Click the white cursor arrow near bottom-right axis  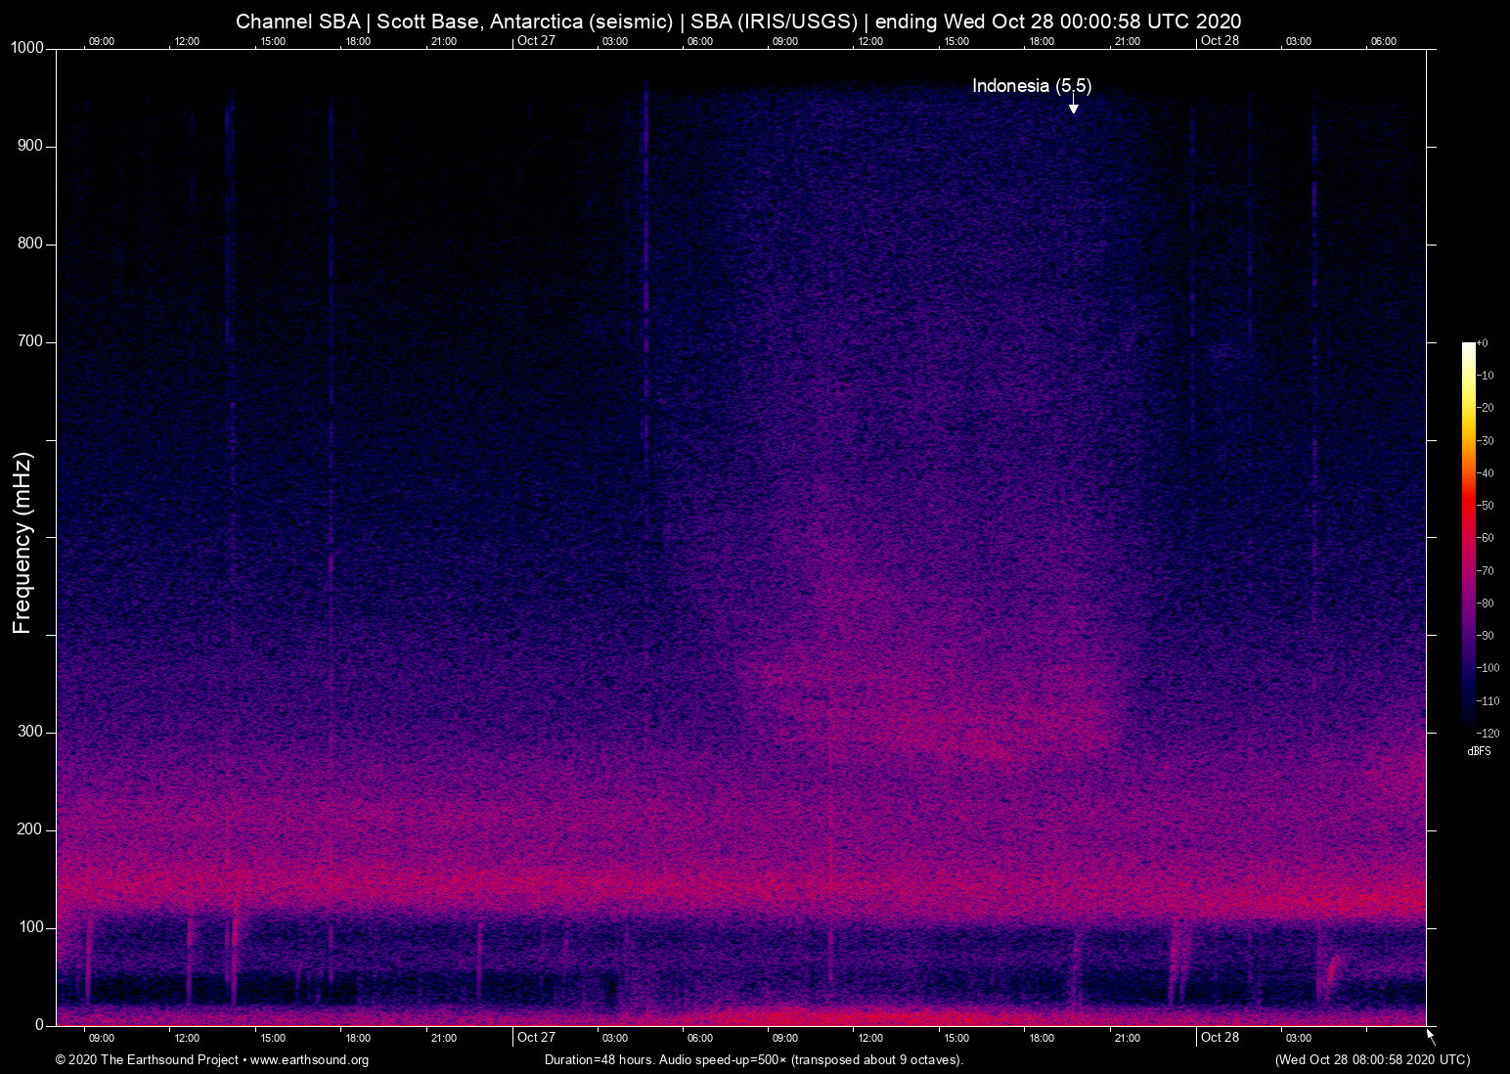click(1429, 1033)
